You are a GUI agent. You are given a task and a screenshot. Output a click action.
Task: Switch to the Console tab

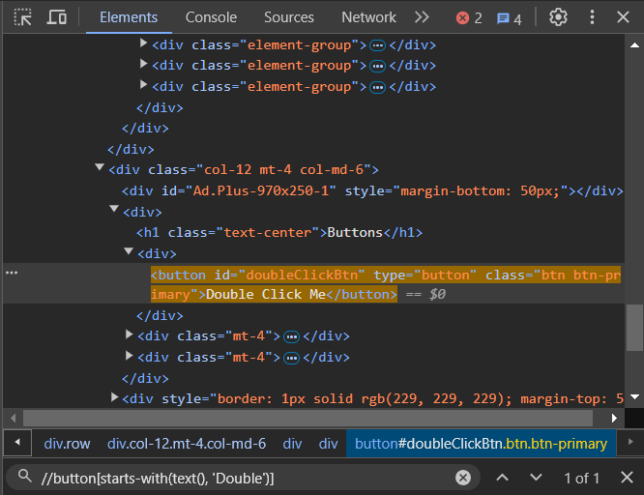[x=211, y=17]
